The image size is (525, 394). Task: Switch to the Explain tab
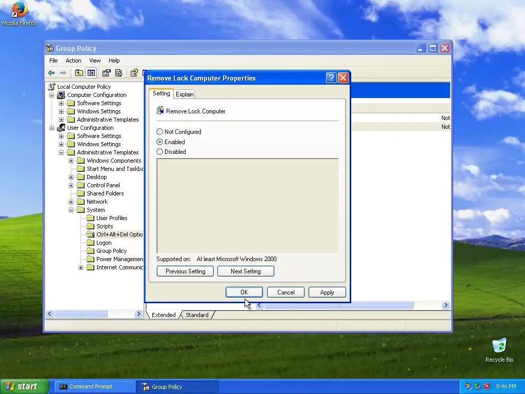(x=185, y=94)
